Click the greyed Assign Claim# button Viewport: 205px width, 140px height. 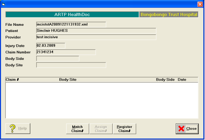[x=101, y=129]
